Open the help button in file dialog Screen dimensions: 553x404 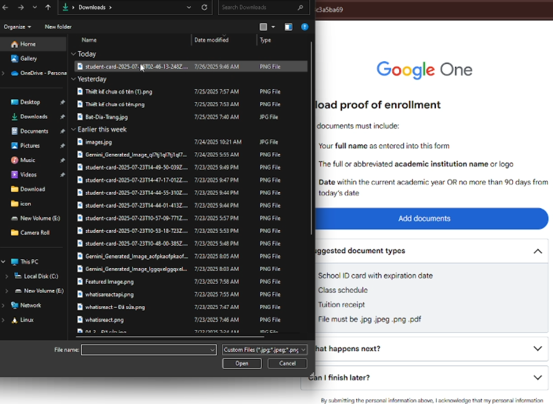305,27
